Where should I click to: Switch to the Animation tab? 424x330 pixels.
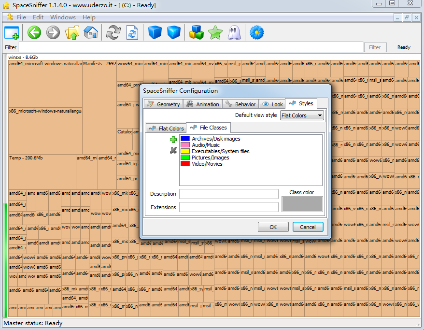click(x=203, y=104)
